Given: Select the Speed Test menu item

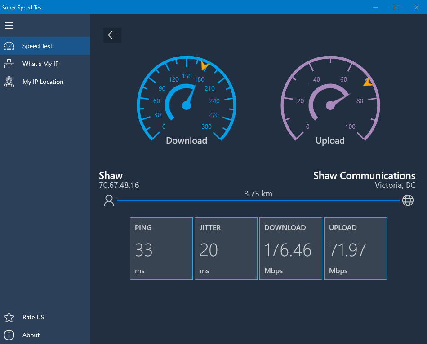Looking at the screenshot, I should coord(37,46).
